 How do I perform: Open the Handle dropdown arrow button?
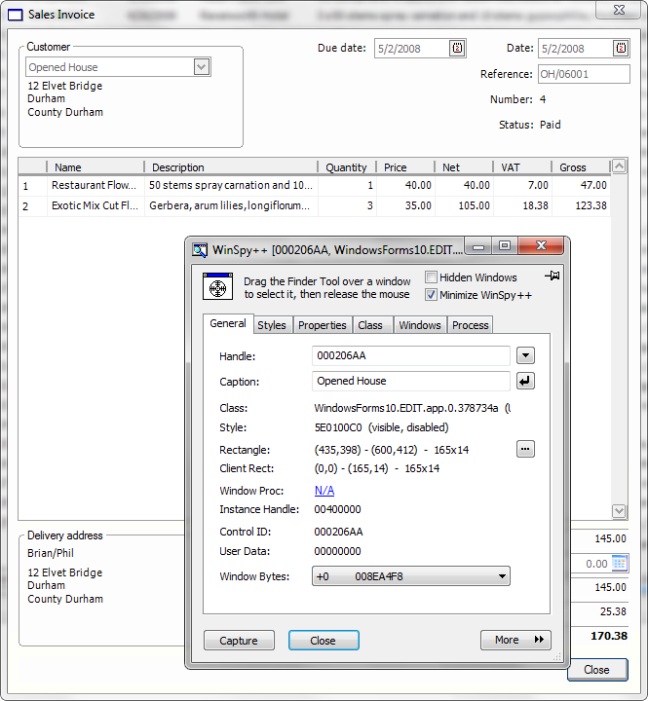tap(525, 355)
